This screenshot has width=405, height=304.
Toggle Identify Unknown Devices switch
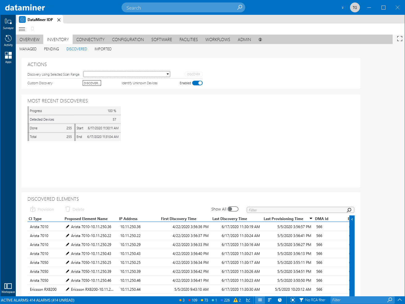tap(197, 83)
